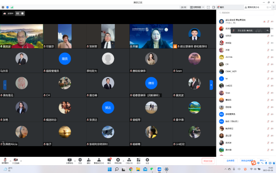Open the Settings gear in meeting toolbar
The width and height of the screenshot is (276, 173).
coord(147,161)
